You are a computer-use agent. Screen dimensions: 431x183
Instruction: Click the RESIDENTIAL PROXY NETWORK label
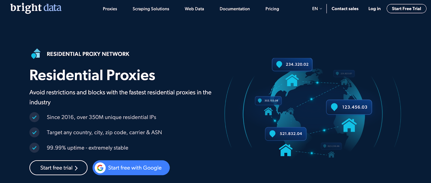click(88, 54)
